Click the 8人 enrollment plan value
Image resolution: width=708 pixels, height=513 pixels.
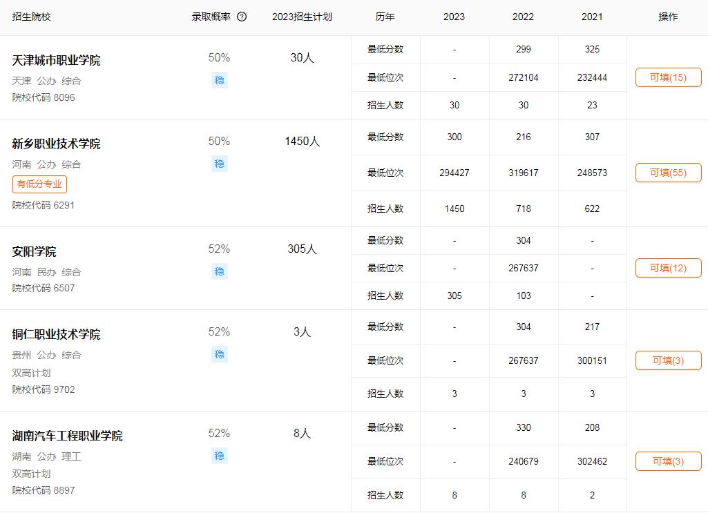click(302, 434)
